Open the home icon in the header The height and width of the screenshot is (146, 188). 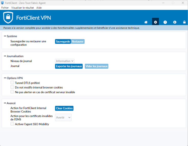tap(146, 22)
